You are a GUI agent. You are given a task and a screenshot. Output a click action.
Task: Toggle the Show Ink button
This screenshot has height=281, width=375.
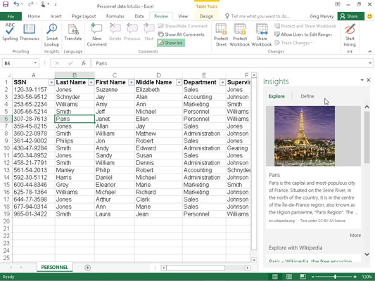(171, 43)
